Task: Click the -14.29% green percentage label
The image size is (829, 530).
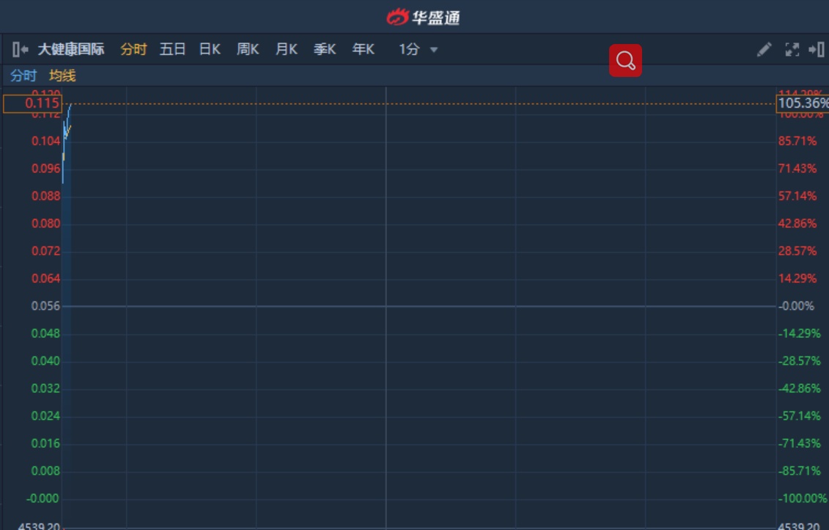Action: (800, 334)
